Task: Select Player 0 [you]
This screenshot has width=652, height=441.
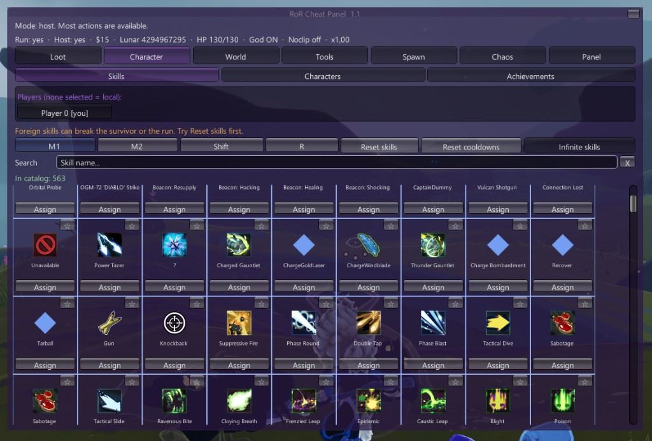Action: (x=64, y=113)
